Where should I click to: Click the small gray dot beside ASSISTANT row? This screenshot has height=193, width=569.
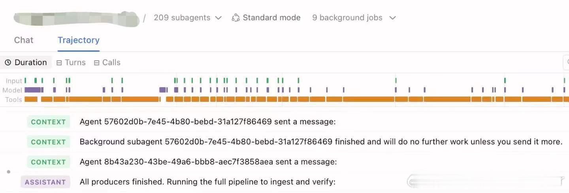point(9,172)
